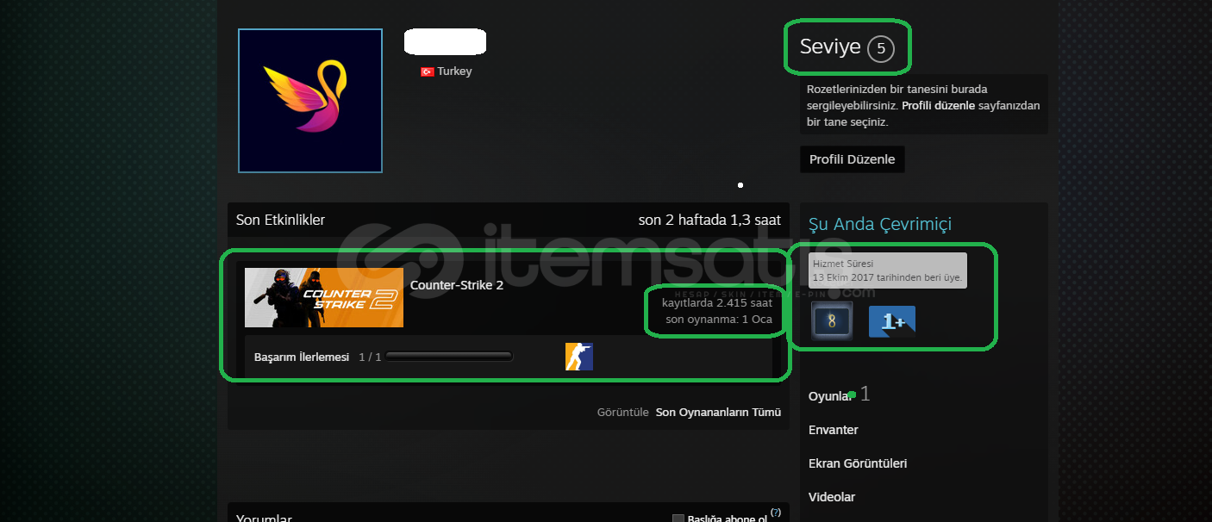Toggle the Başlığa abone ol checkbox

[678, 519]
